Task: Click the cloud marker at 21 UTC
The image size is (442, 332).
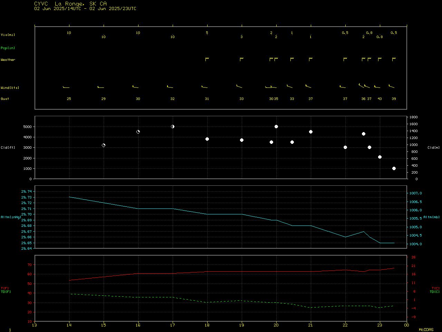Action: point(311,132)
